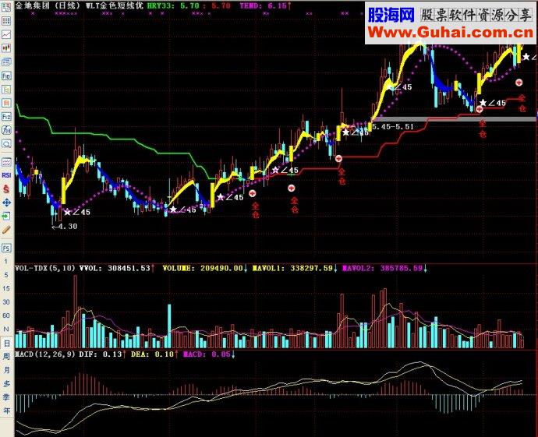This screenshot has height=437, width=538.
Task: Switch to the intraday line chart icon
Action: tap(6, 34)
